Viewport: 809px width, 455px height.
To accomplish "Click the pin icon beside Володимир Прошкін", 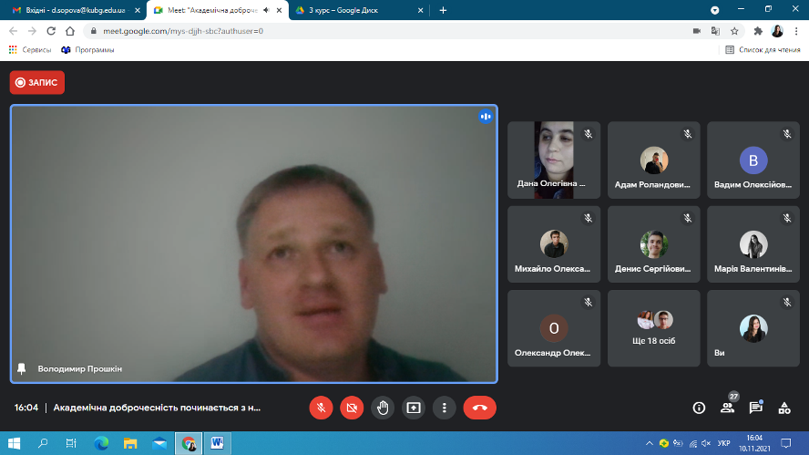I will point(22,368).
